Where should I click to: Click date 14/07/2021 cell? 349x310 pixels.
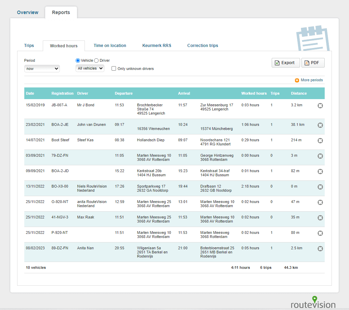click(x=35, y=140)
